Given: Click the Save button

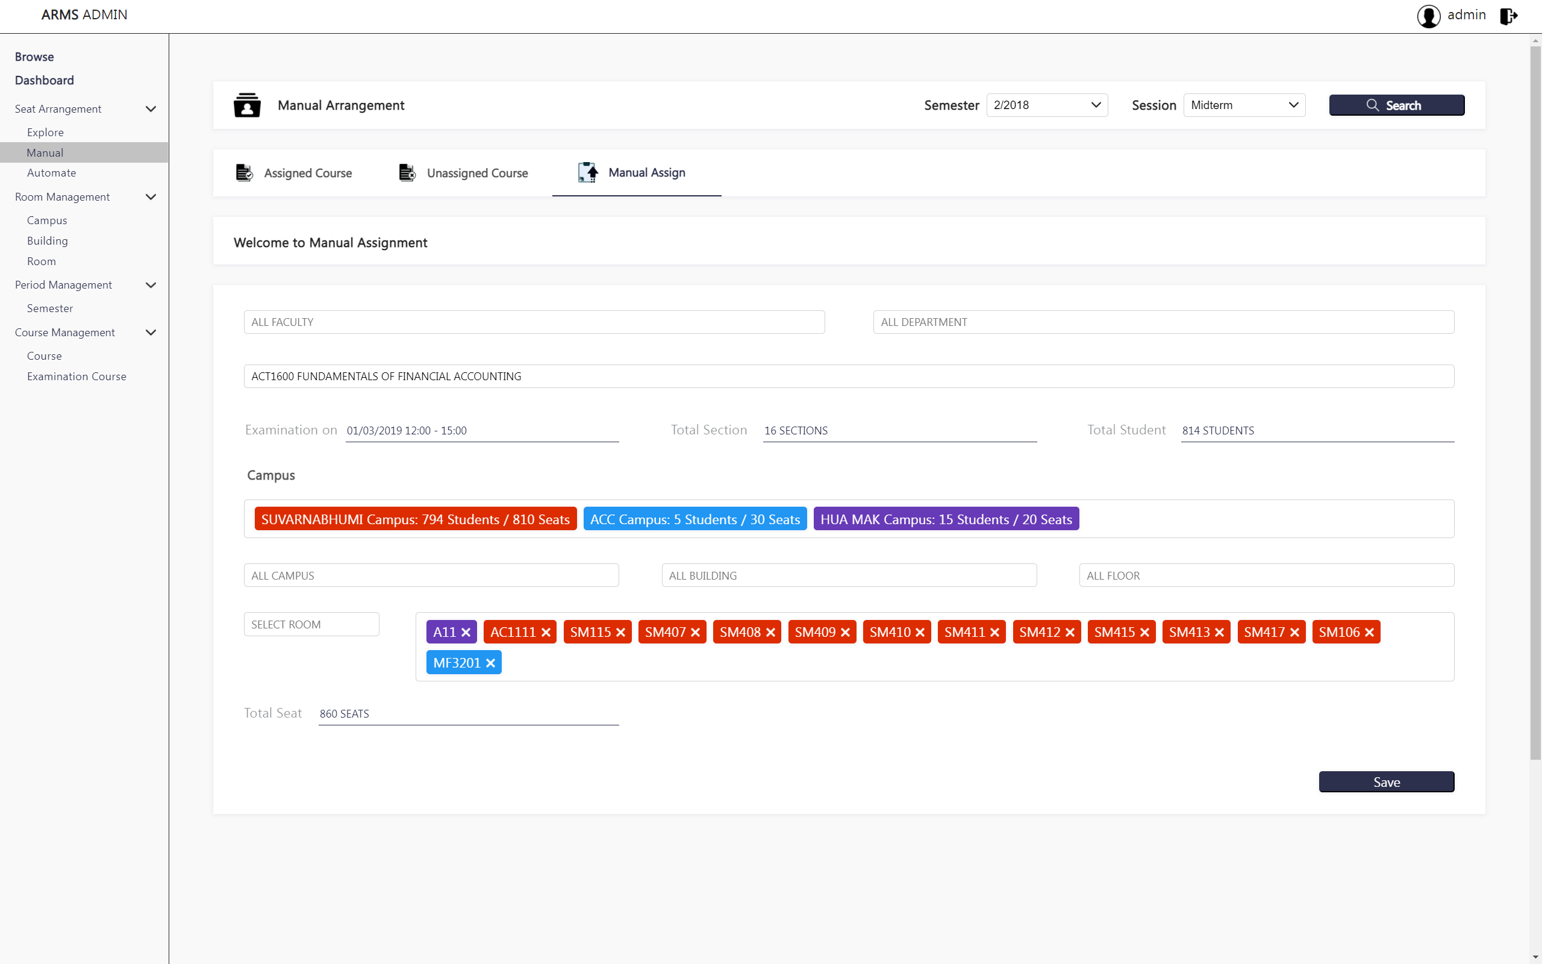Looking at the screenshot, I should [1386, 781].
